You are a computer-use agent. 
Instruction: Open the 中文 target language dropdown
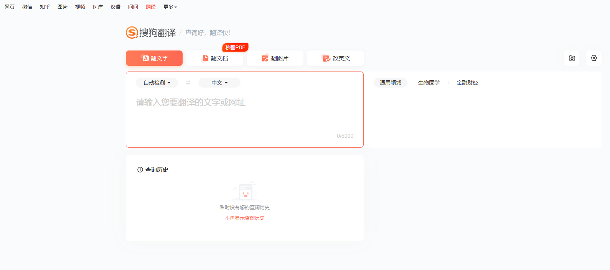click(x=219, y=83)
